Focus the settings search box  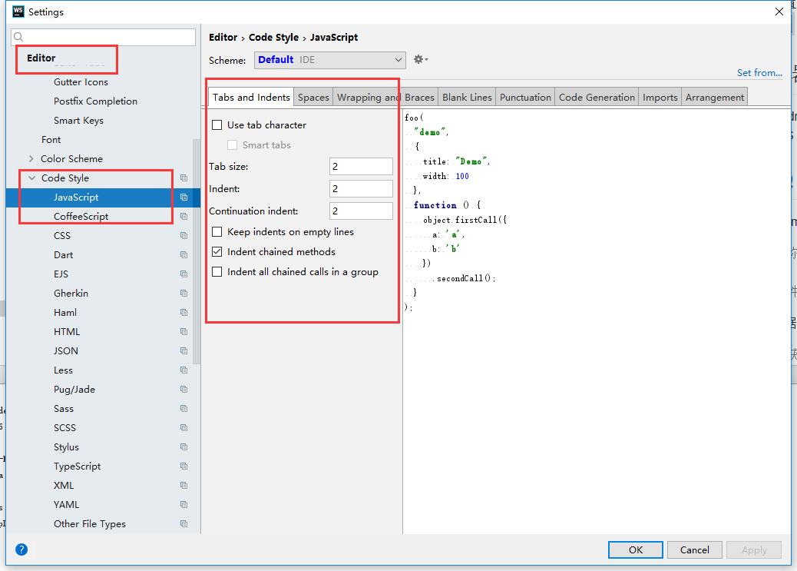coord(103,37)
